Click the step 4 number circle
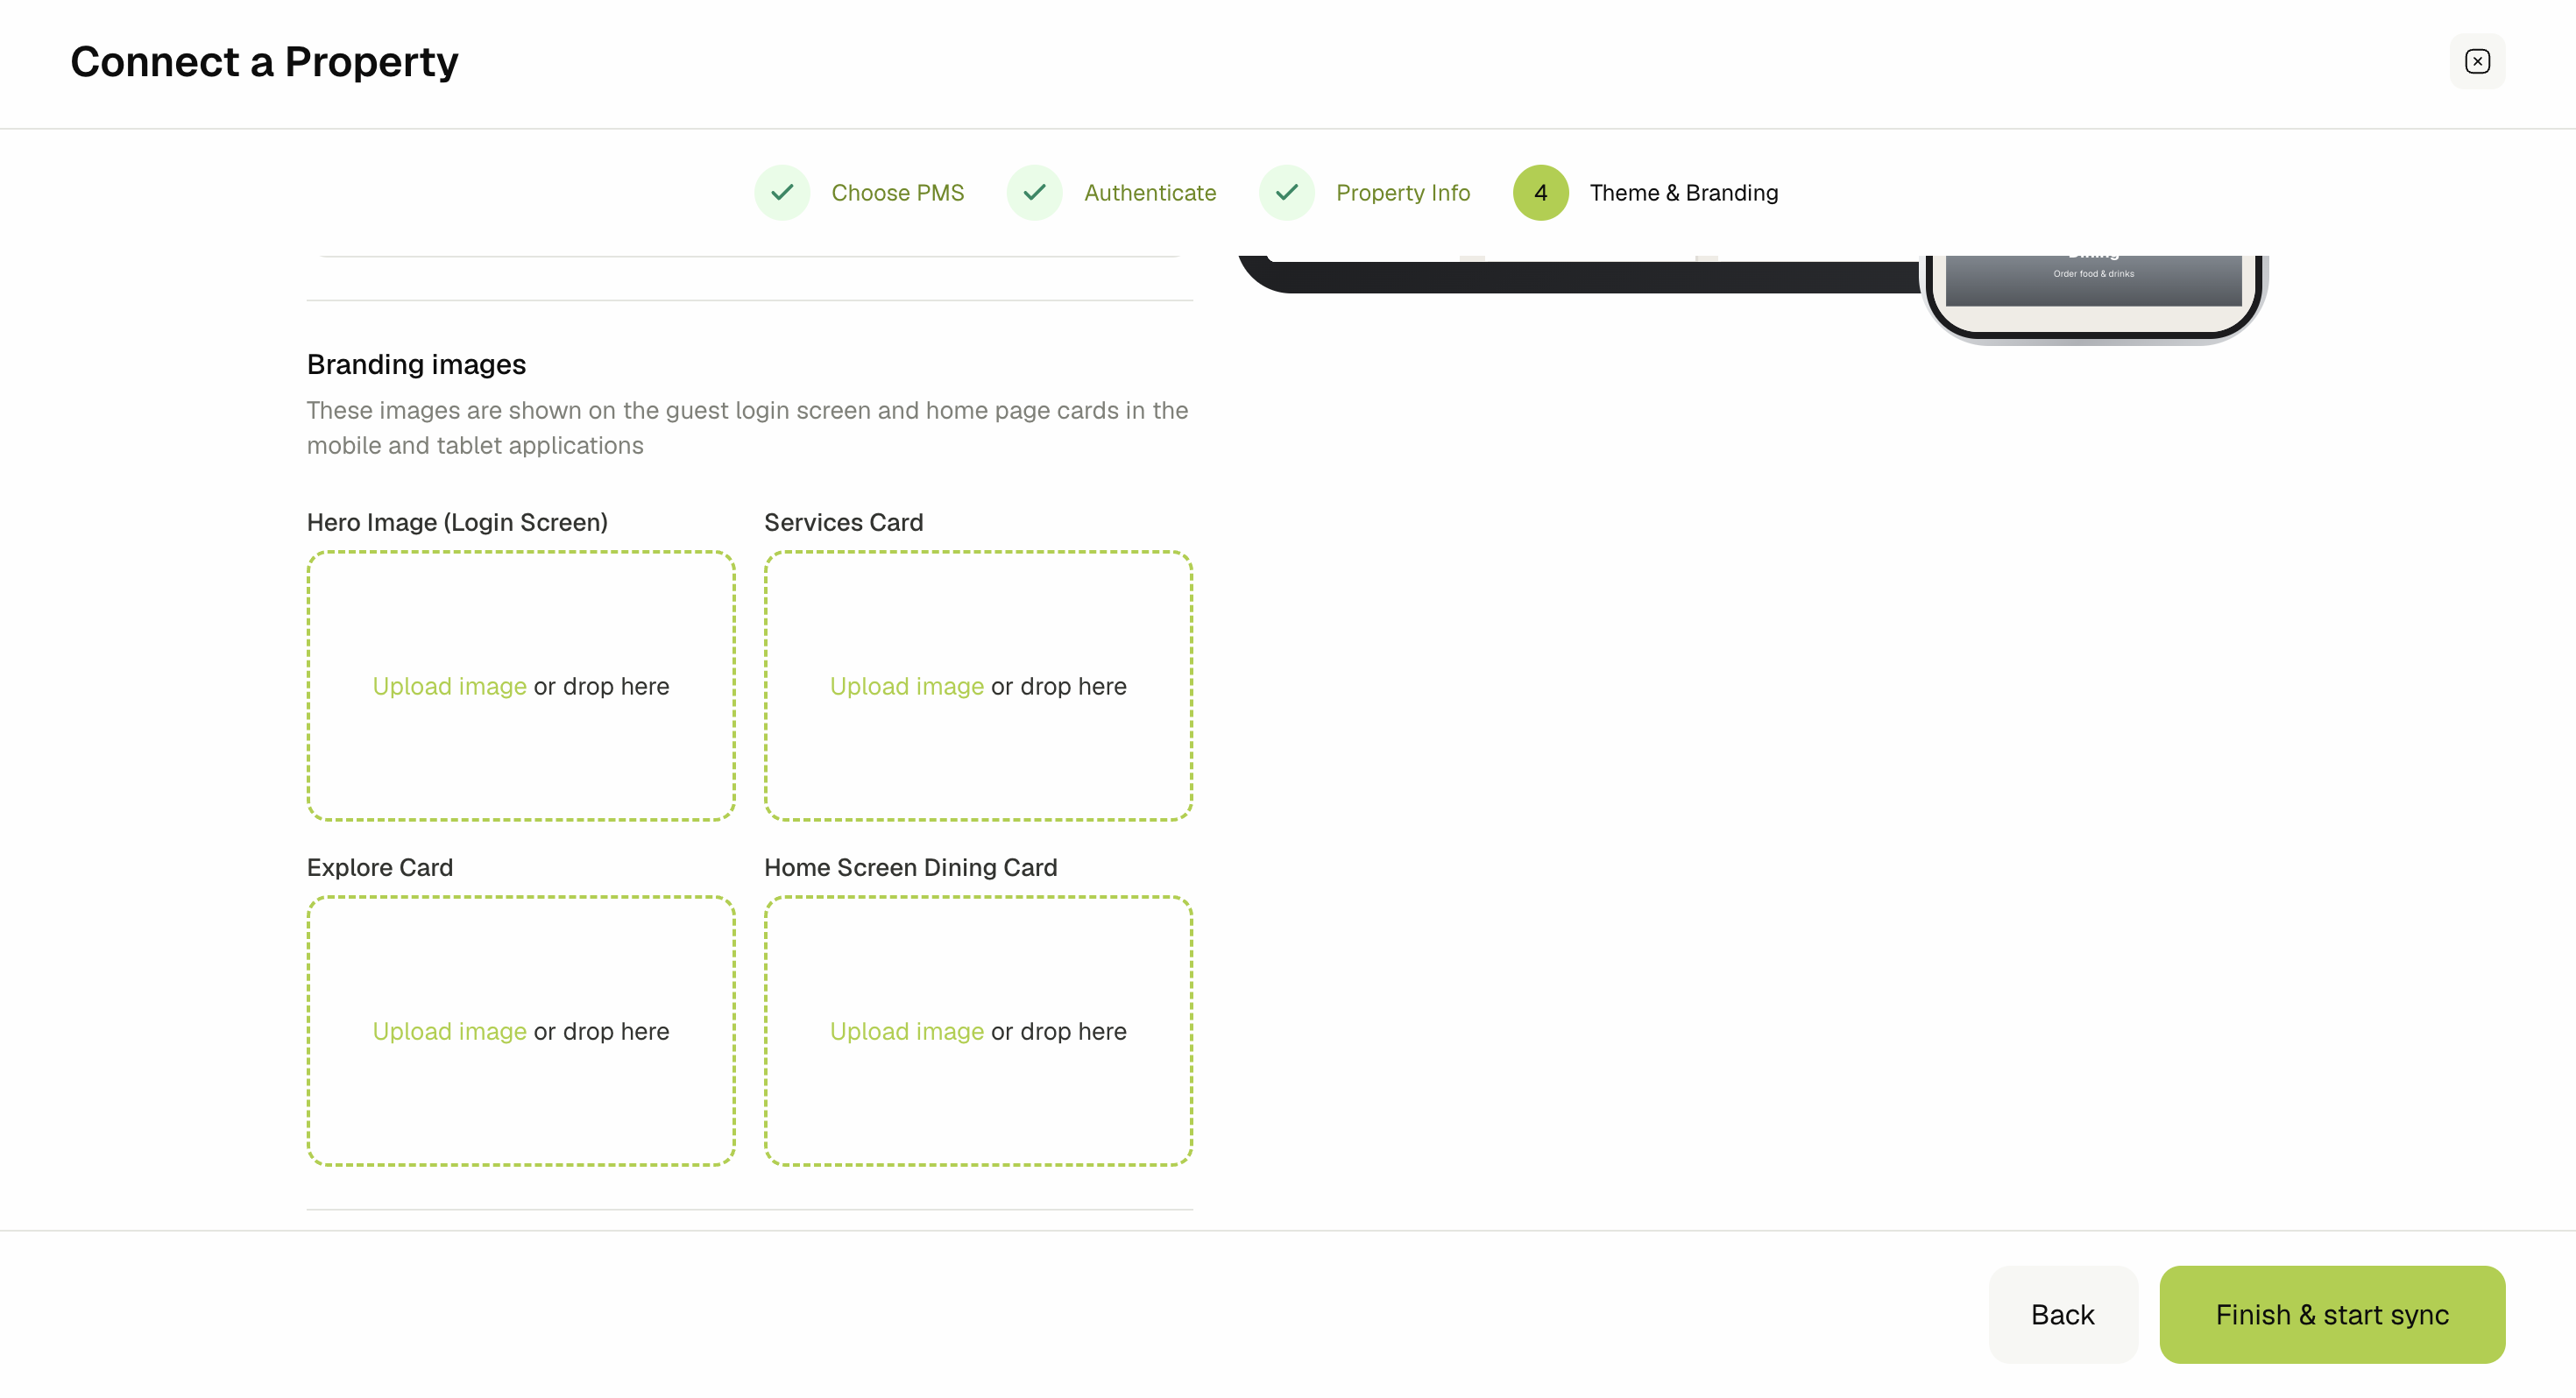Screen dimensions: 2576x1398 1540,192
